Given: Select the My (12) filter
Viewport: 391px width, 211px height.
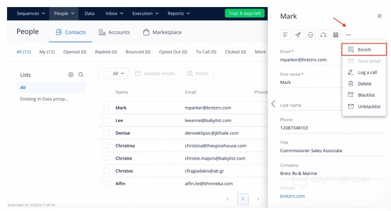Looking at the screenshot, I should coord(47,52).
